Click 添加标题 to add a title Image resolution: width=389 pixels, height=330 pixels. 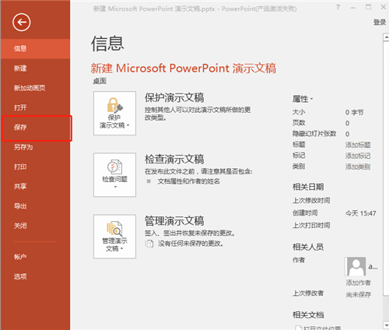[x=358, y=145]
